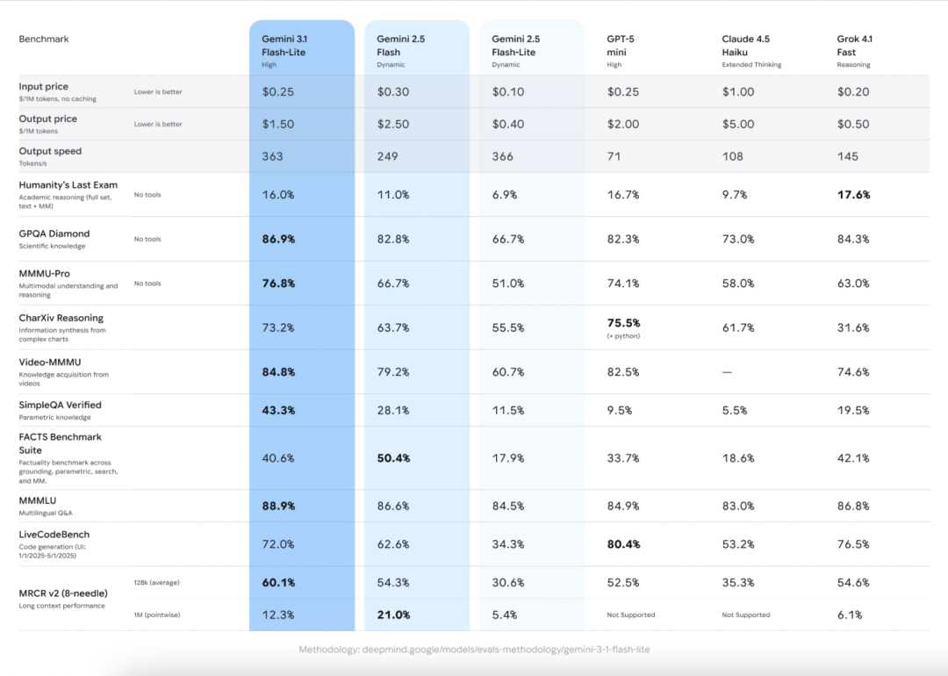Click the GPT-5 mini column header

[621, 51]
